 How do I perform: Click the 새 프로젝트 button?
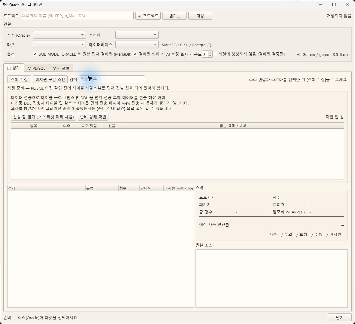(148, 16)
